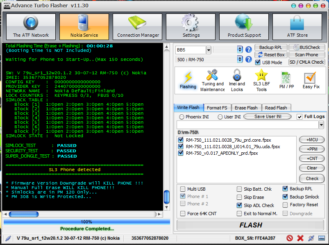
Task: Toggle Skip Batt. Chk option
Action: click(239, 189)
